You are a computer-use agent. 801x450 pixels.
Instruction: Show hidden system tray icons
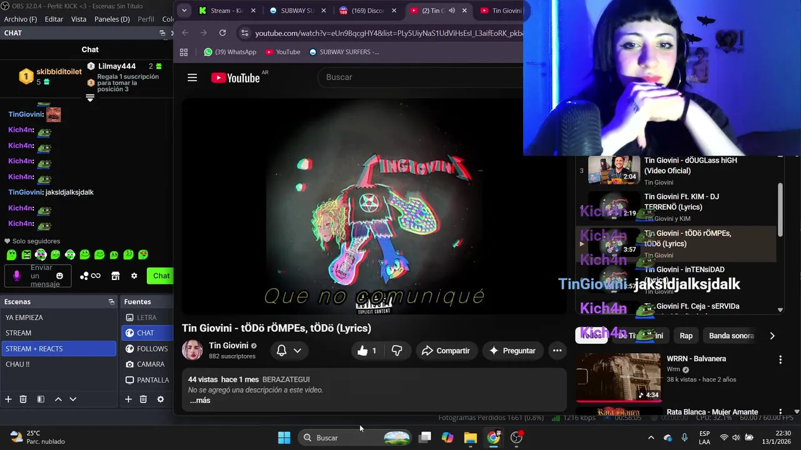651,437
